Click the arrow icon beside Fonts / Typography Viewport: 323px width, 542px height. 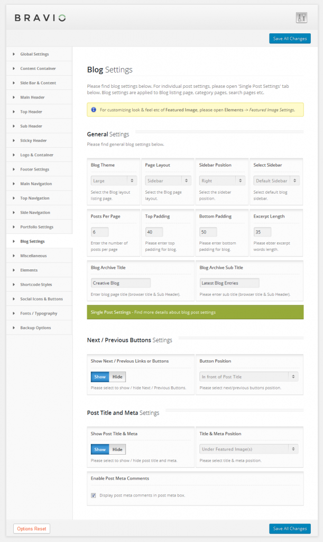pos(14,313)
